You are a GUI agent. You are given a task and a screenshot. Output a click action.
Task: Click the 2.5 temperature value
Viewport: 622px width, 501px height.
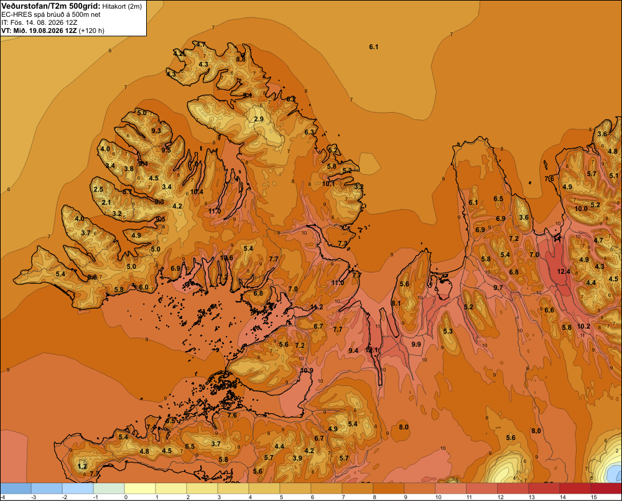(98, 189)
